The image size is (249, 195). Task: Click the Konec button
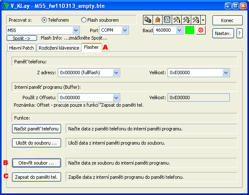coord(227,20)
